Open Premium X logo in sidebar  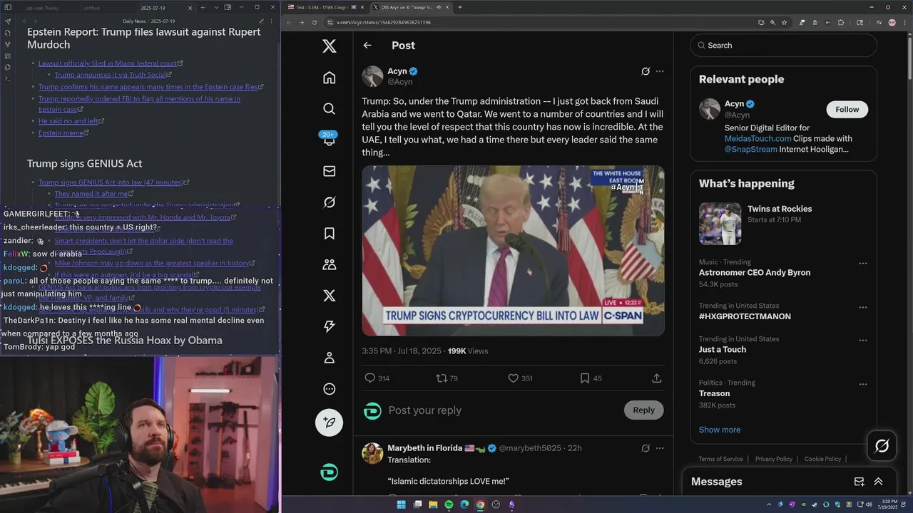(329, 296)
